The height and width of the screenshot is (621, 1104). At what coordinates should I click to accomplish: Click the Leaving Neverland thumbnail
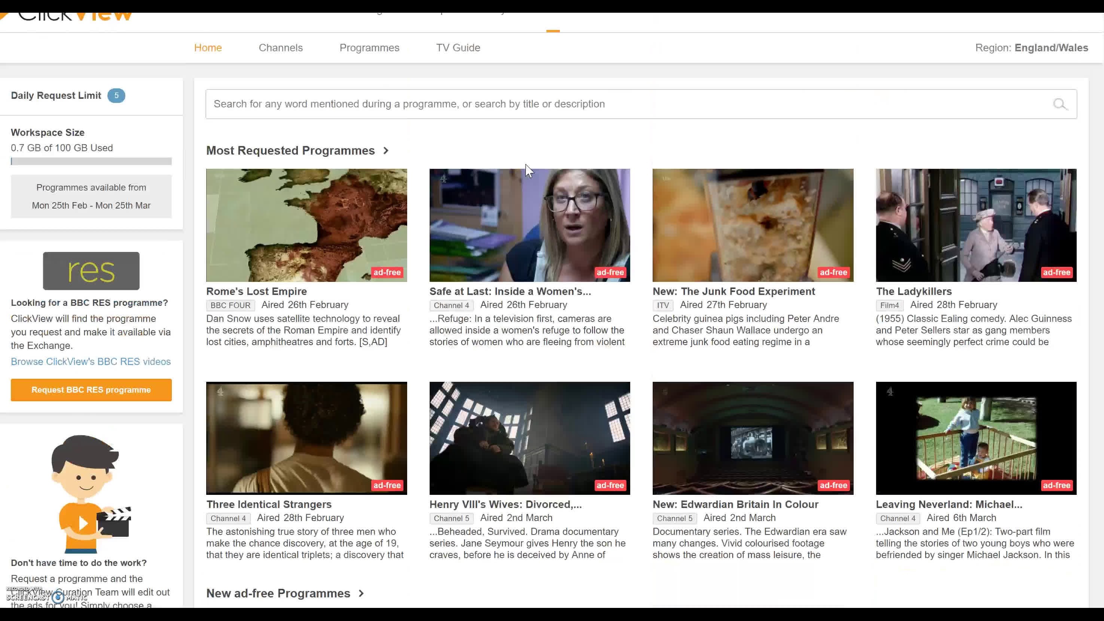tap(976, 438)
